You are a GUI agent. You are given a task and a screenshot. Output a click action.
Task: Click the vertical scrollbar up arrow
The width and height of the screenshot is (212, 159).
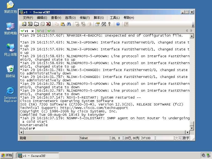pos(192,36)
